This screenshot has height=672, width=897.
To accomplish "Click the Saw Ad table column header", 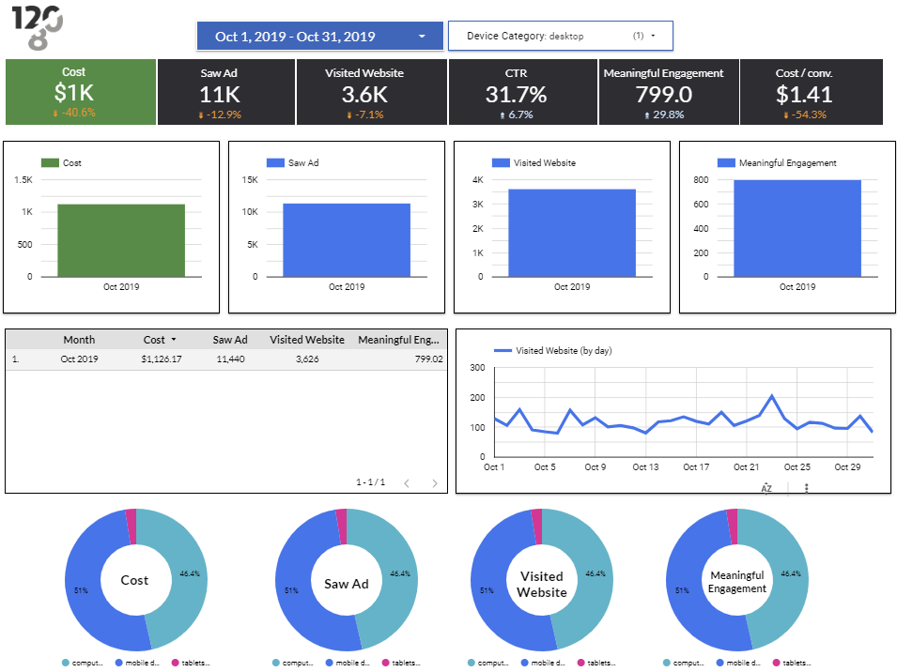I will coord(230,340).
